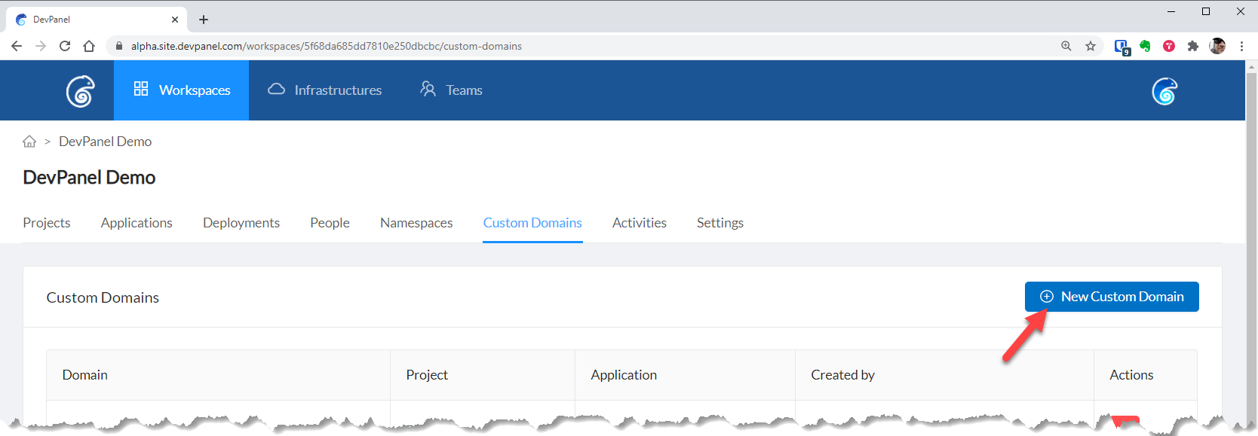Switch to the Projects tab

(x=47, y=223)
